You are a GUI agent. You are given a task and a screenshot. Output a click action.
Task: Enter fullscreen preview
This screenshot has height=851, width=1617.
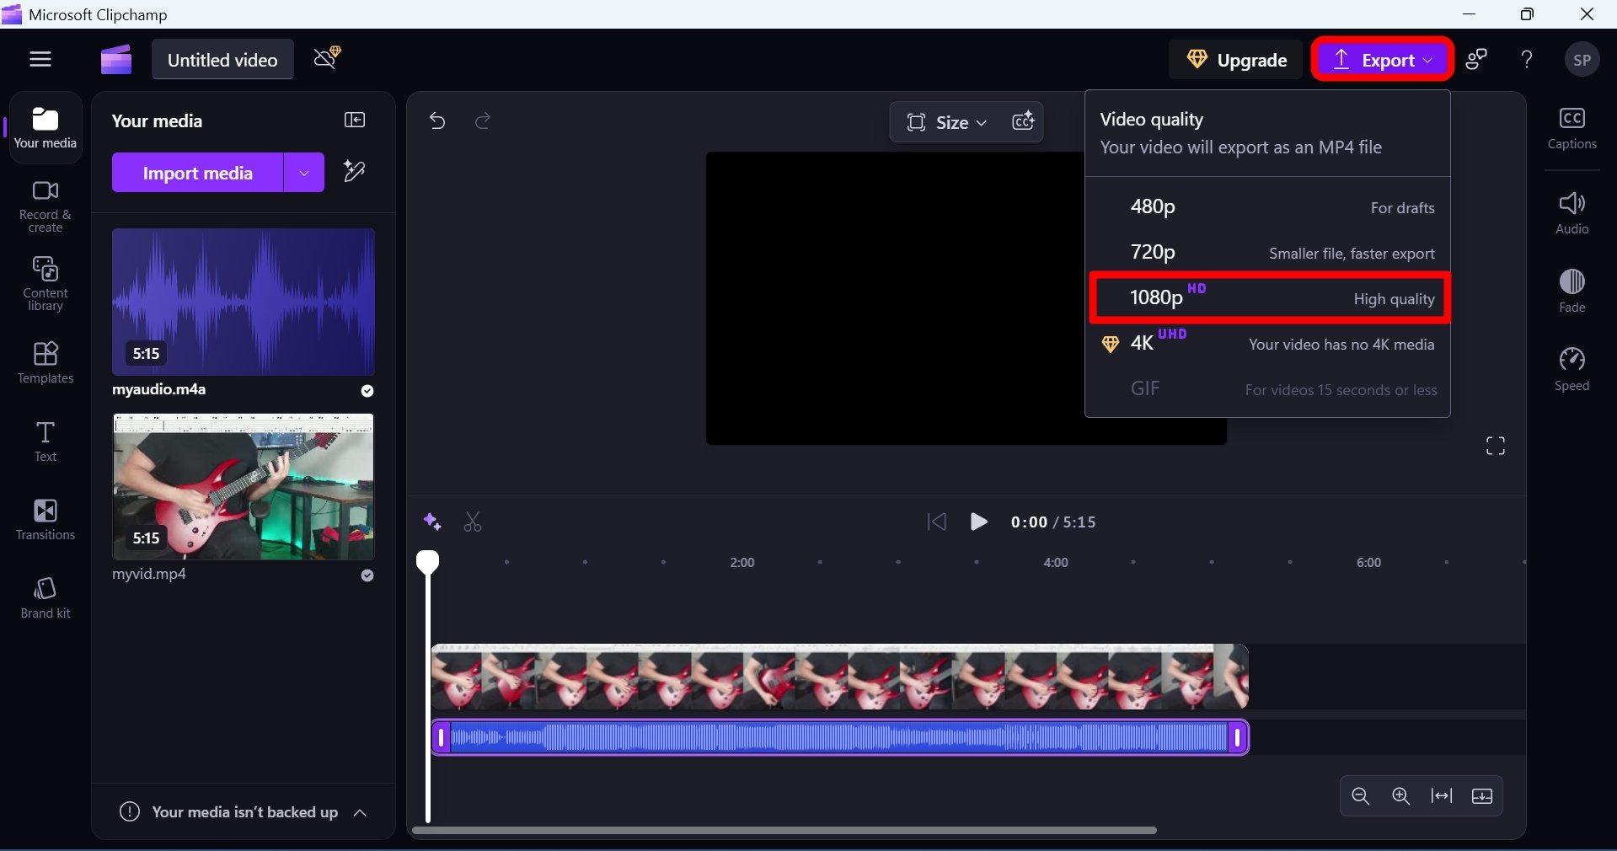click(1495, 446)
